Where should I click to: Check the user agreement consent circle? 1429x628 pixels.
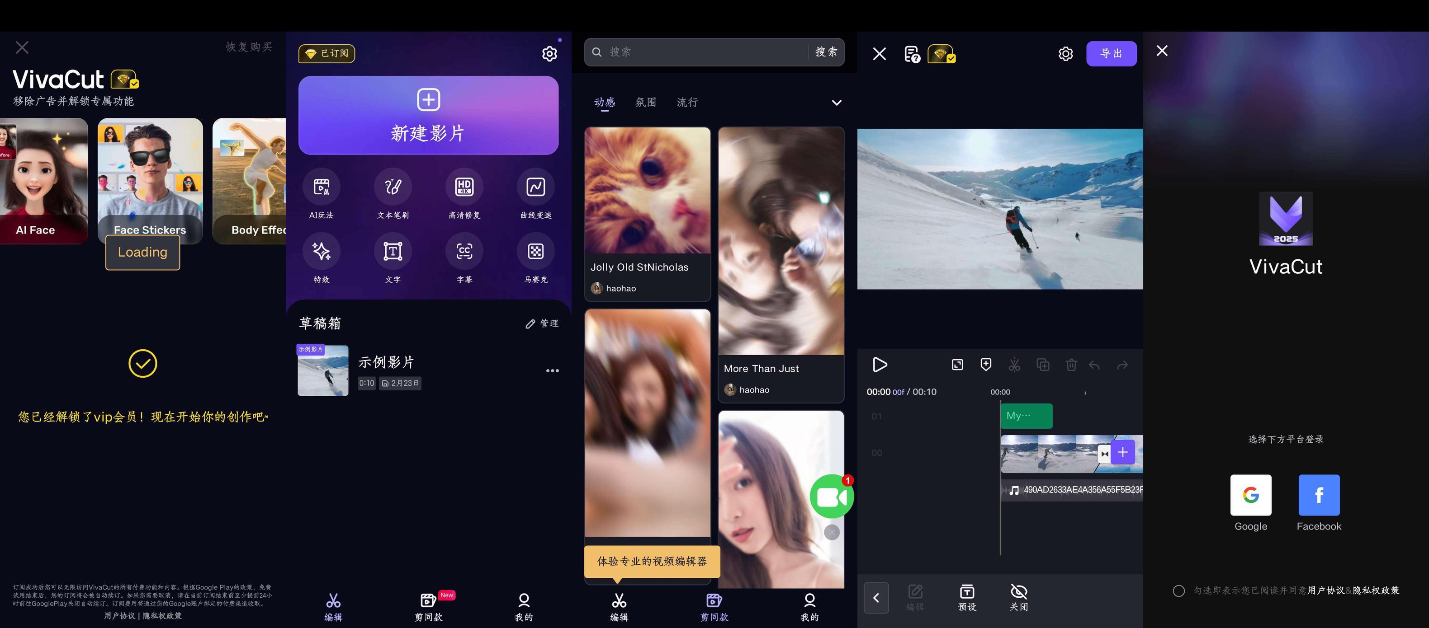click(x=1179, y=591)
